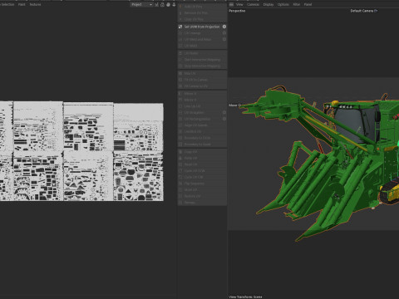Click the UV texture canvas
The height and width of the screenshot is (299, 399).
(x=81, y=151)
